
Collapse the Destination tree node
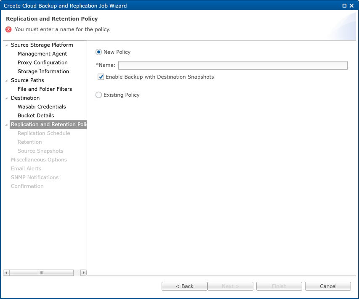coord(6,98)
